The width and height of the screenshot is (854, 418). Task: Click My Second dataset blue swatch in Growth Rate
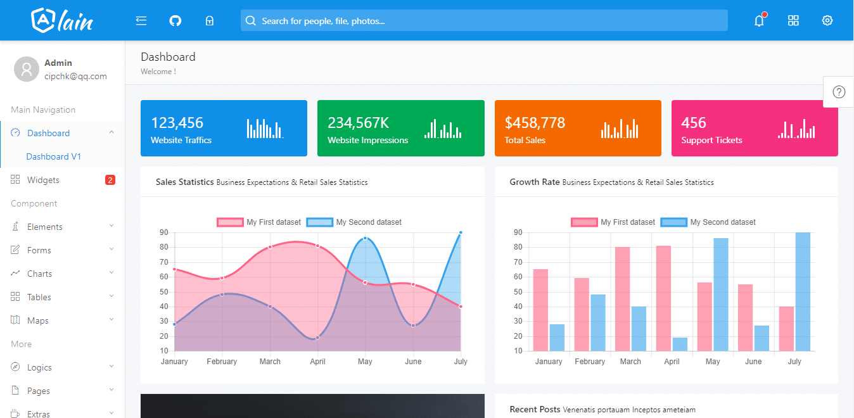click(674, 222)
